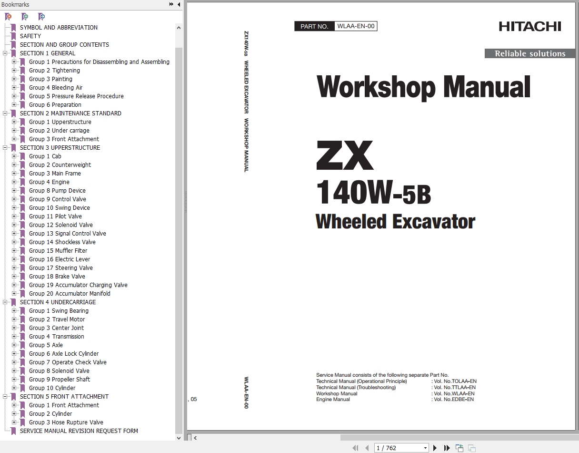
Task: Open Group 2 Counterweight bookmark
Action: (x=60, y=165)
